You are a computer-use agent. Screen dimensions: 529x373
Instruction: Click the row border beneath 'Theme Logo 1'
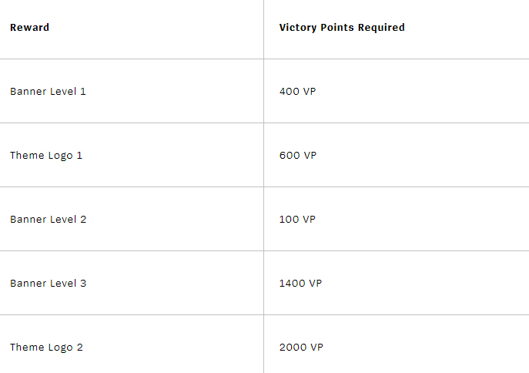pos(154,186)
